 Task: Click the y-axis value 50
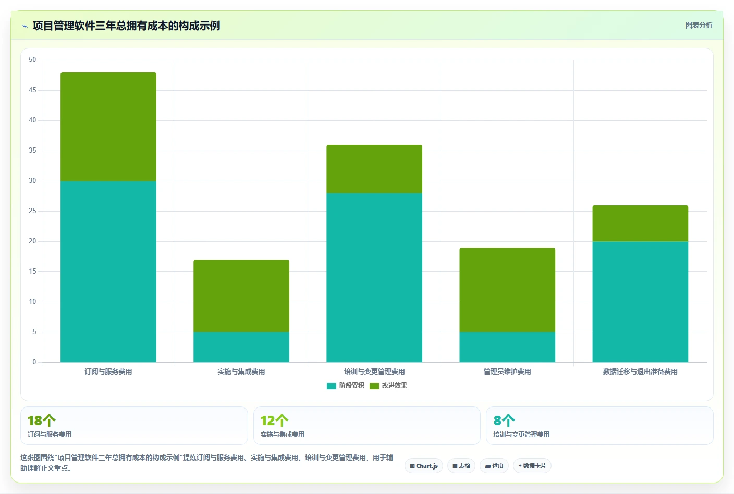(x=32, y=60)
